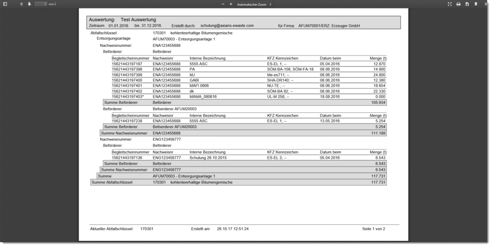Toggle the PDF viewer sidebar
Screen dimensions: 491x246
5,4
